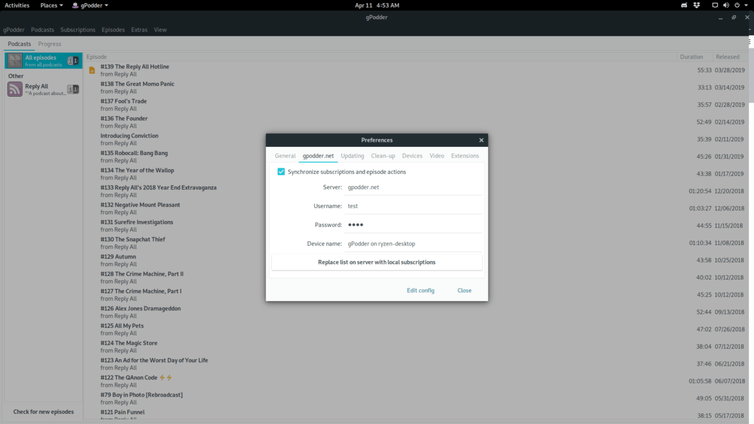Open the Subscriptions menu
Viewport: 754px width, 424px height.
[78, 30]
